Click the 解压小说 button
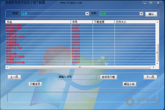 [x=129, y=84]
